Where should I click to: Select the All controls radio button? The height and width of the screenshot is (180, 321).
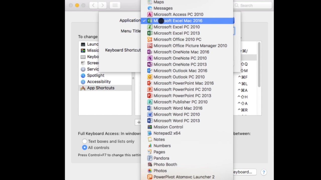pos(85,147)
